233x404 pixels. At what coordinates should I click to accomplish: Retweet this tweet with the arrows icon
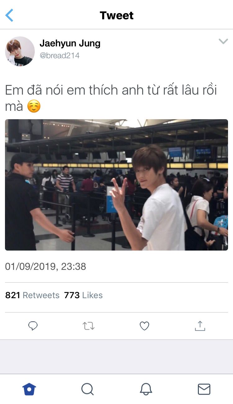coord(89,326)
